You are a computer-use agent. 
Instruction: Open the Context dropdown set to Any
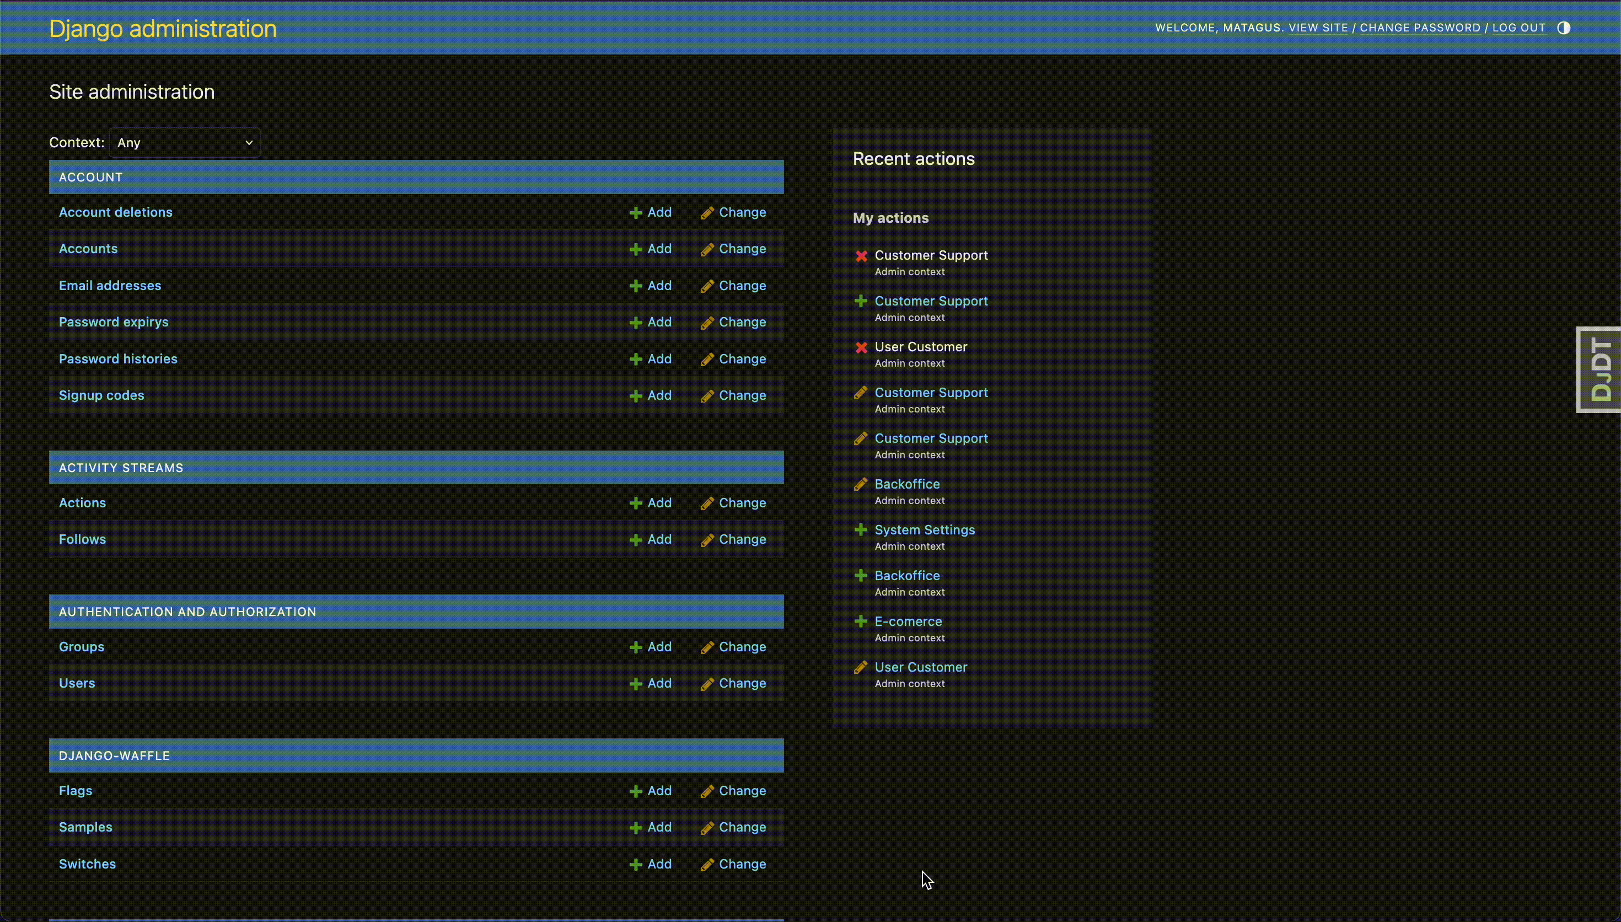184,142
